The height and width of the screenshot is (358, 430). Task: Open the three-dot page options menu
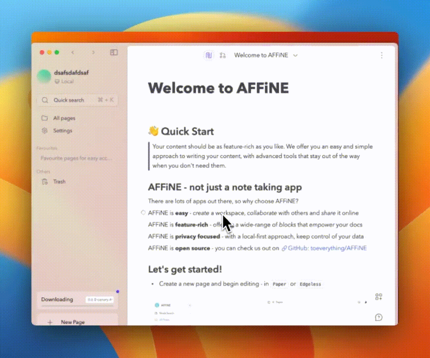click(381, 56)
